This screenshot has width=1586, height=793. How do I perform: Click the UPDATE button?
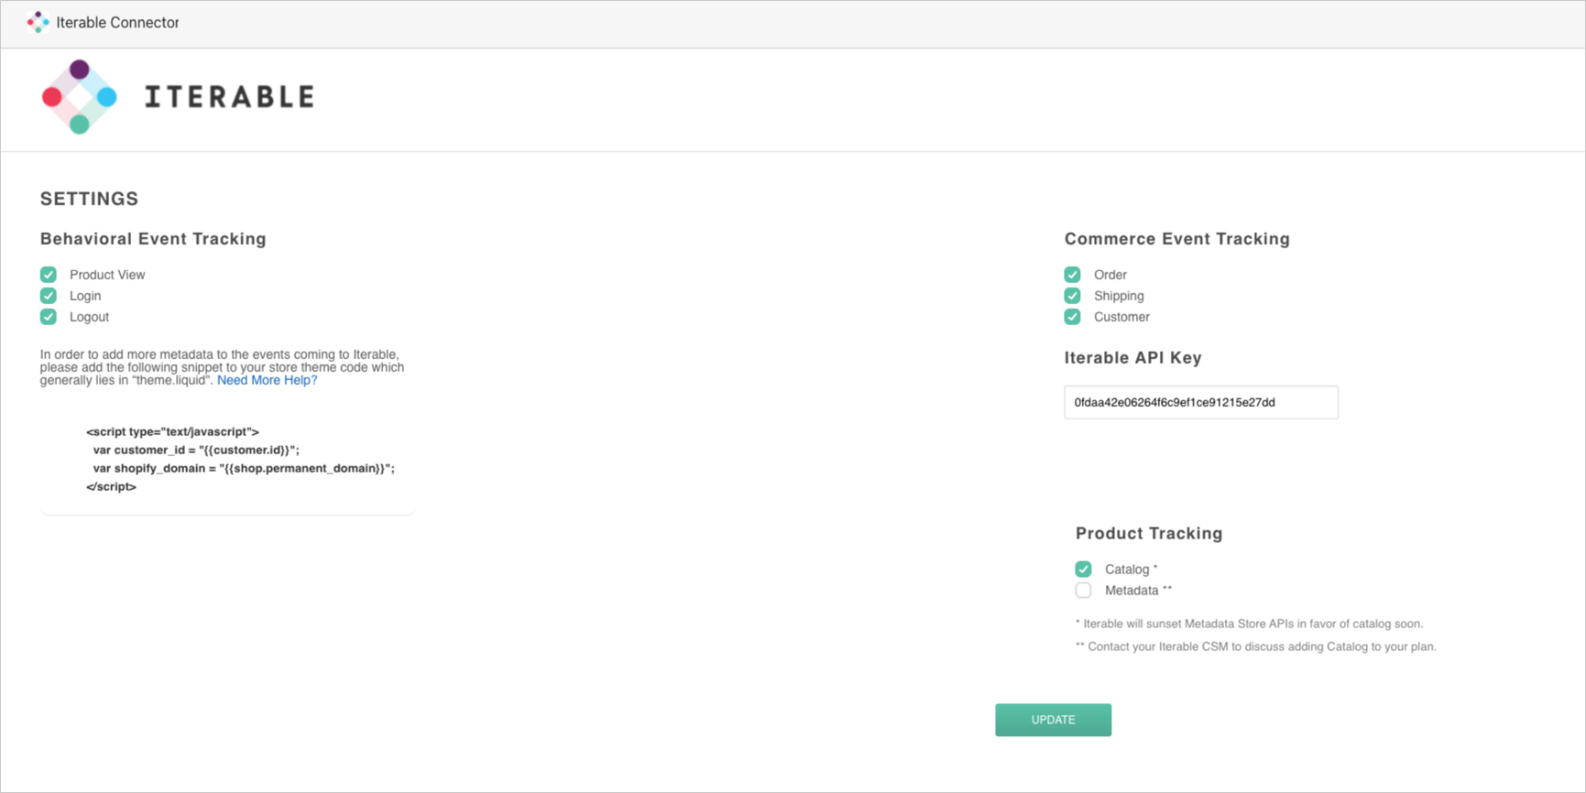click(1054, 720)
